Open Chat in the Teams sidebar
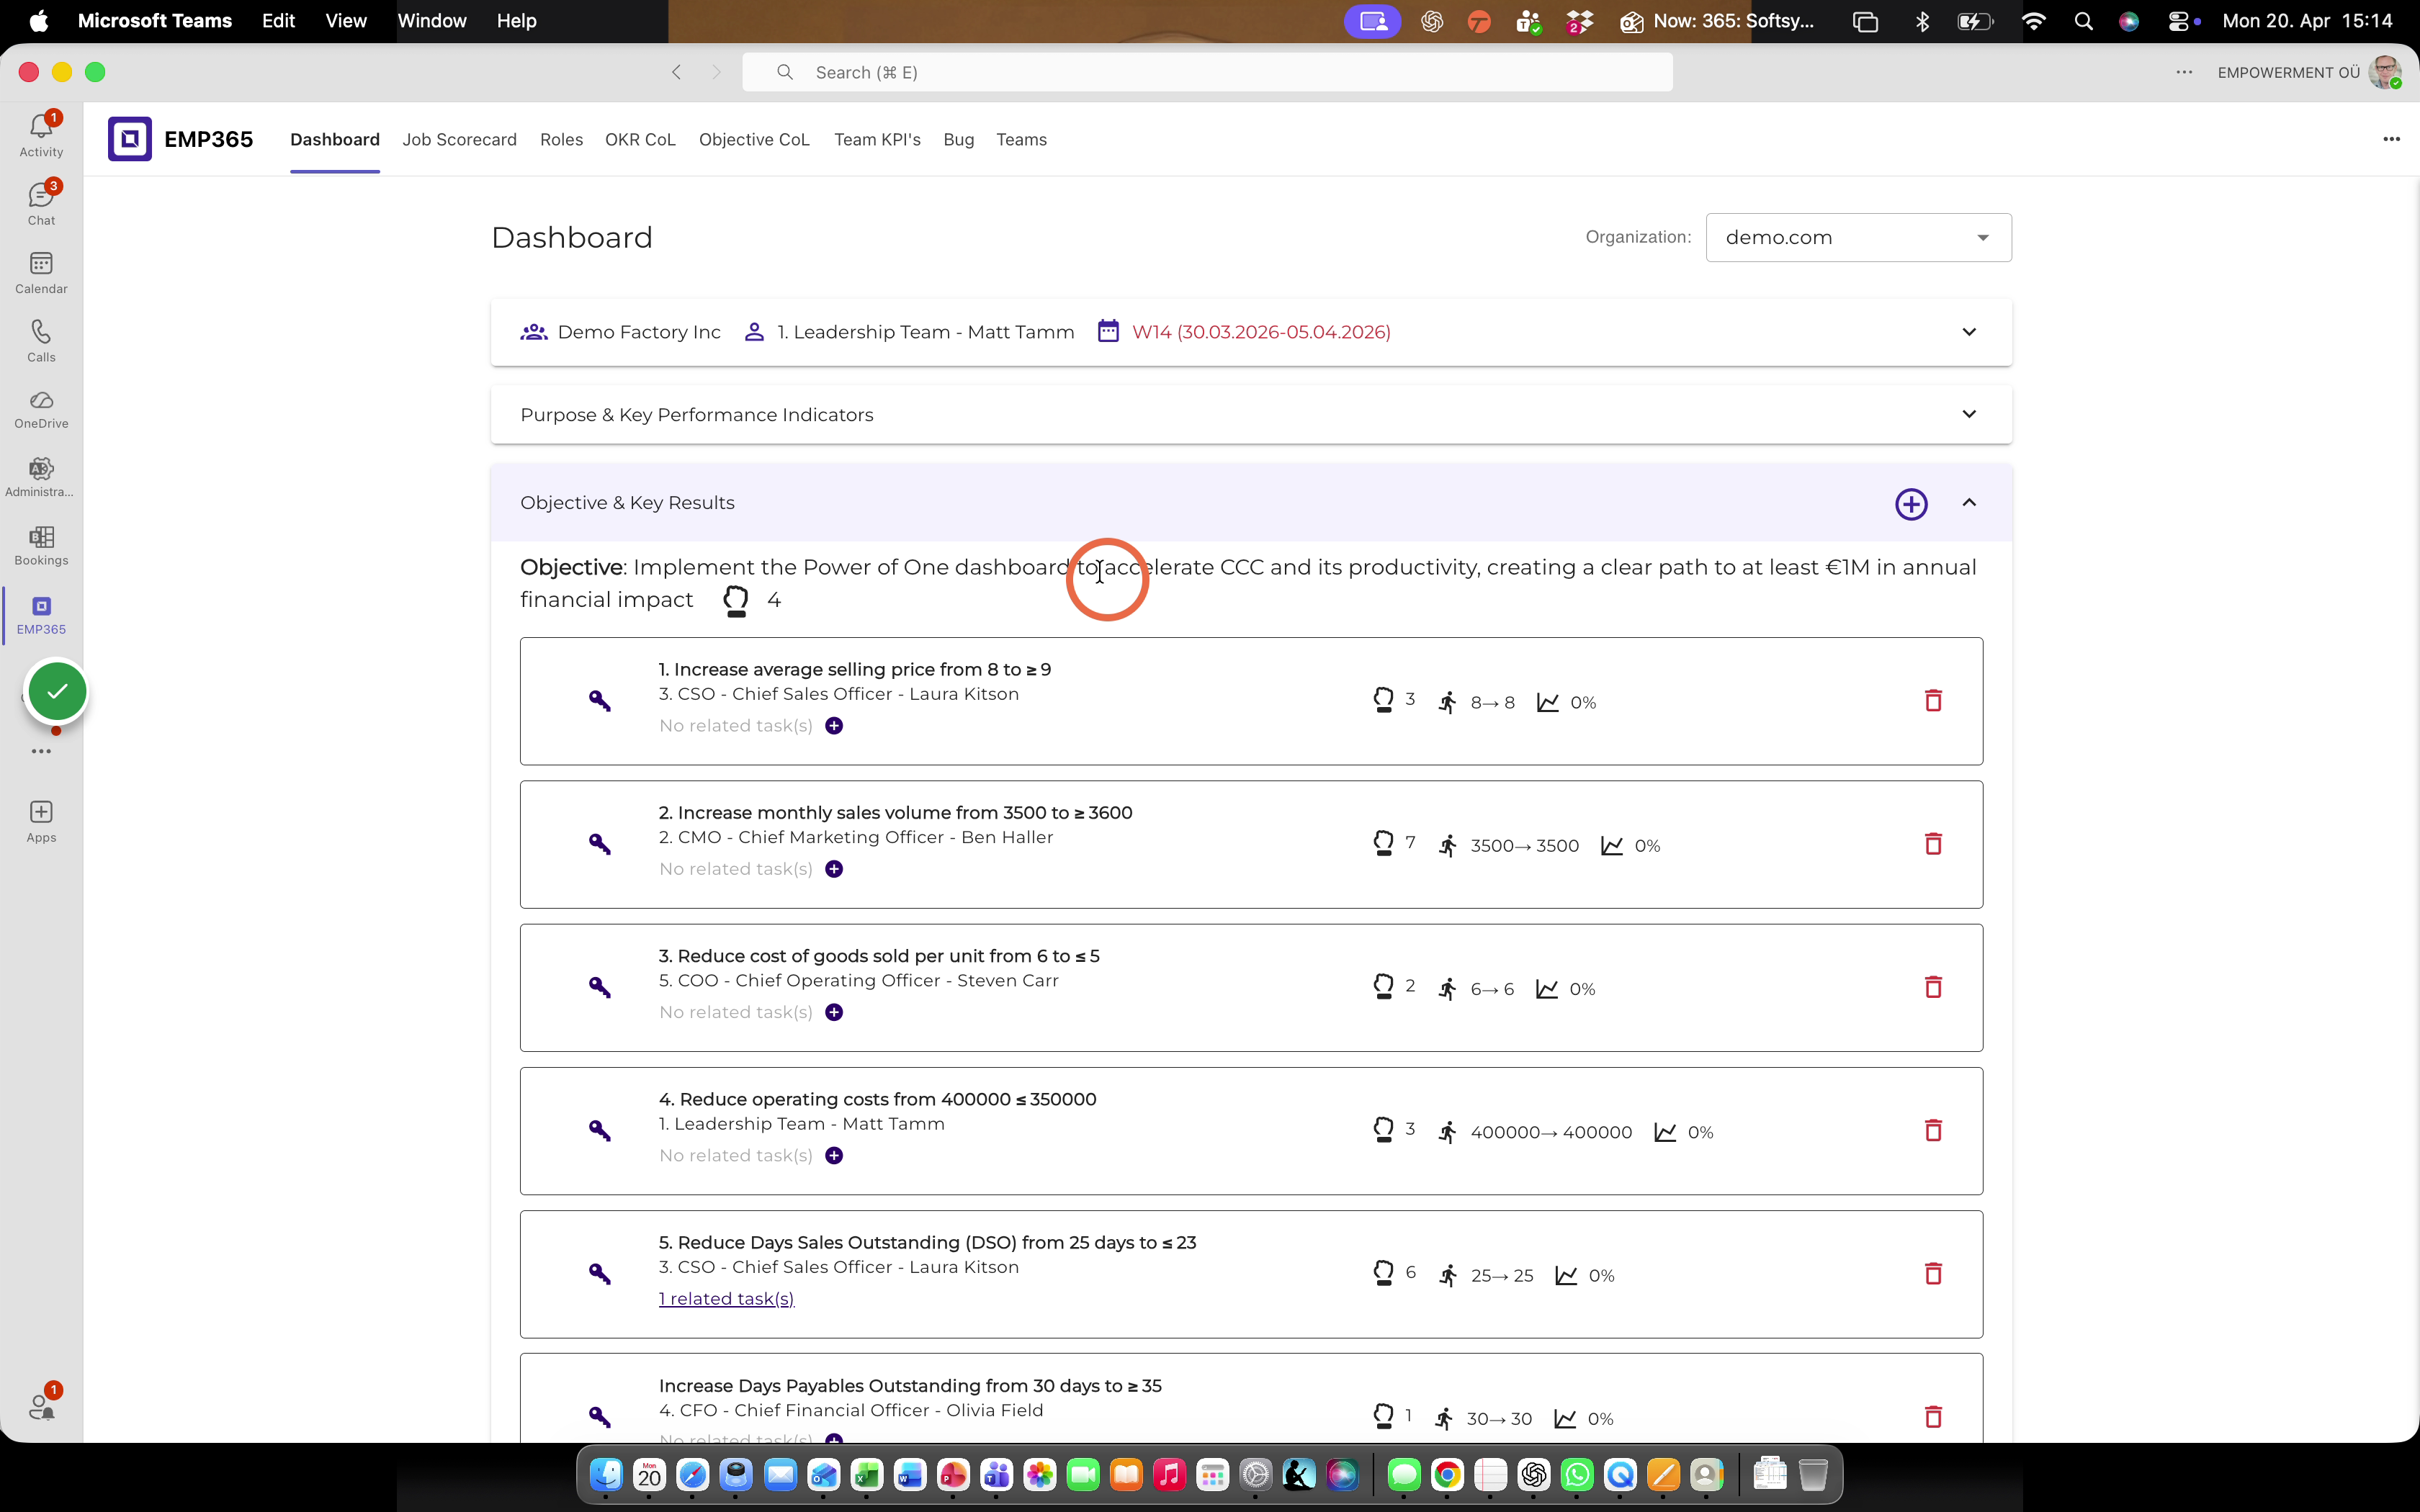The image size is (2420, 1512). click(x=41, y=203)
